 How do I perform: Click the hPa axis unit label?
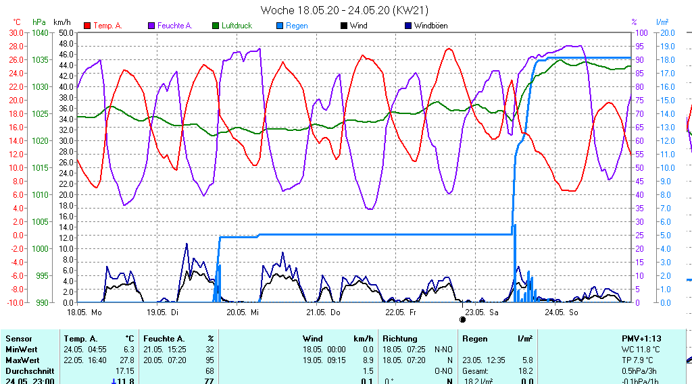[x=39, y=22]
